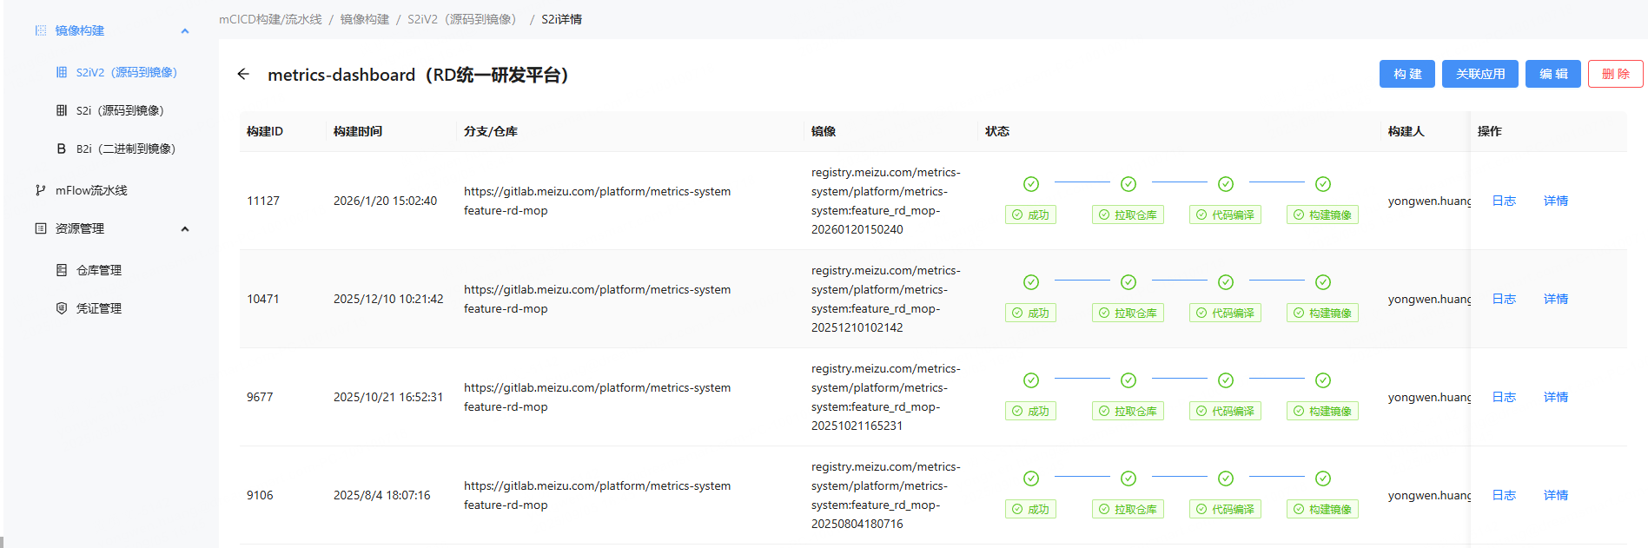
Task: Collapse the 镜像构建 menu chevron
Action: 185,31
